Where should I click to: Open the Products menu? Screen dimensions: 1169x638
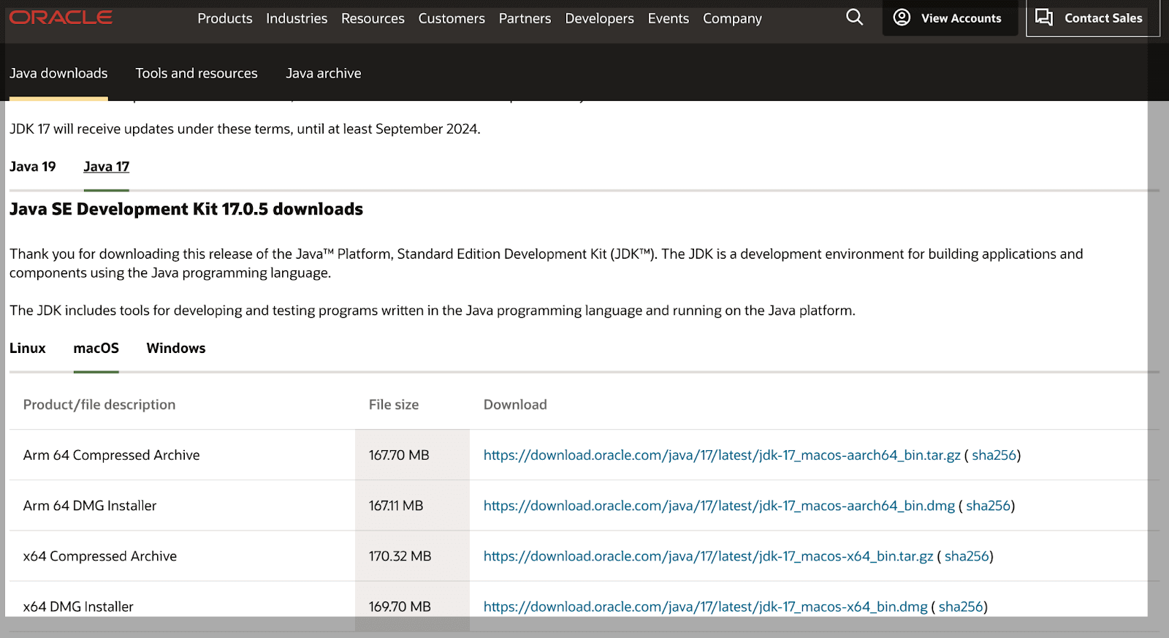(225, 18)
